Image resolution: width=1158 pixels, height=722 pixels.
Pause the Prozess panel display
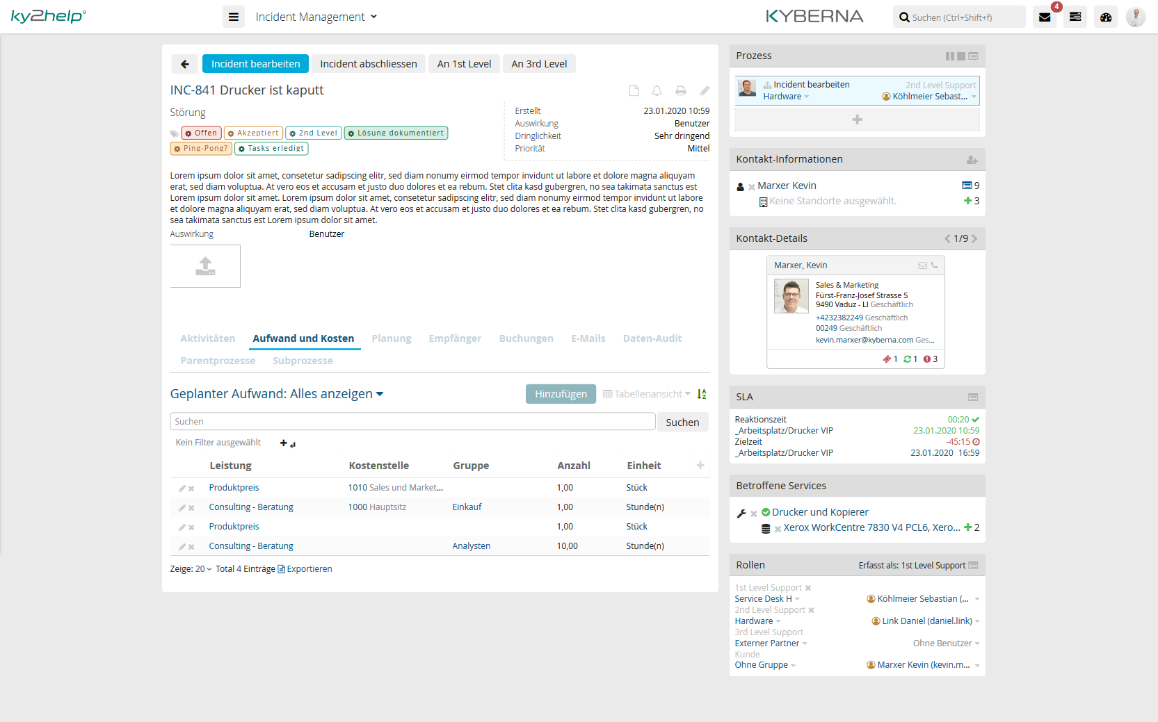949,56
